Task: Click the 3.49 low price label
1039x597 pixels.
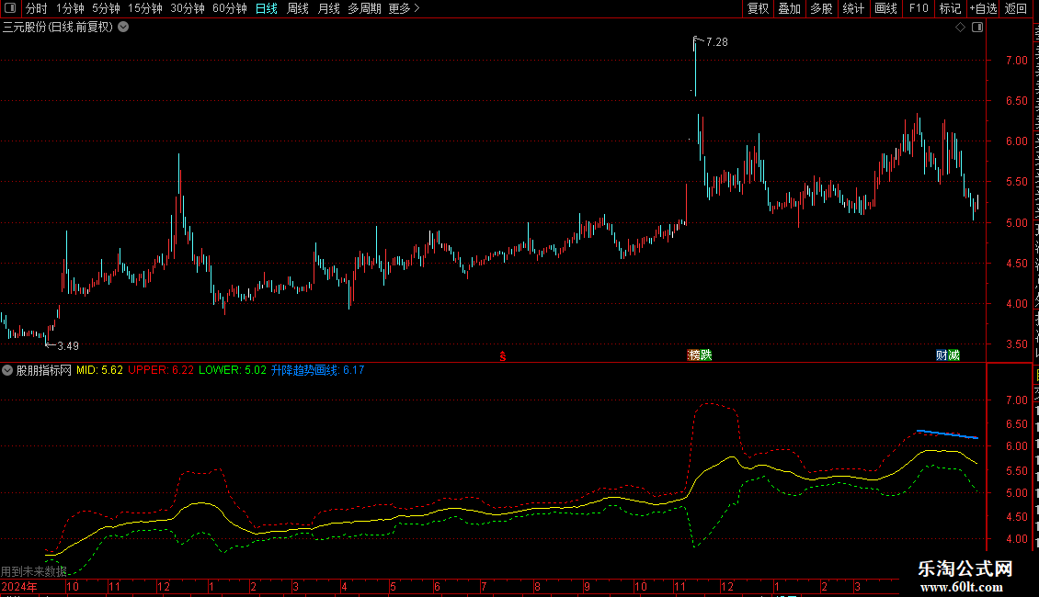Action: (68, 346)
